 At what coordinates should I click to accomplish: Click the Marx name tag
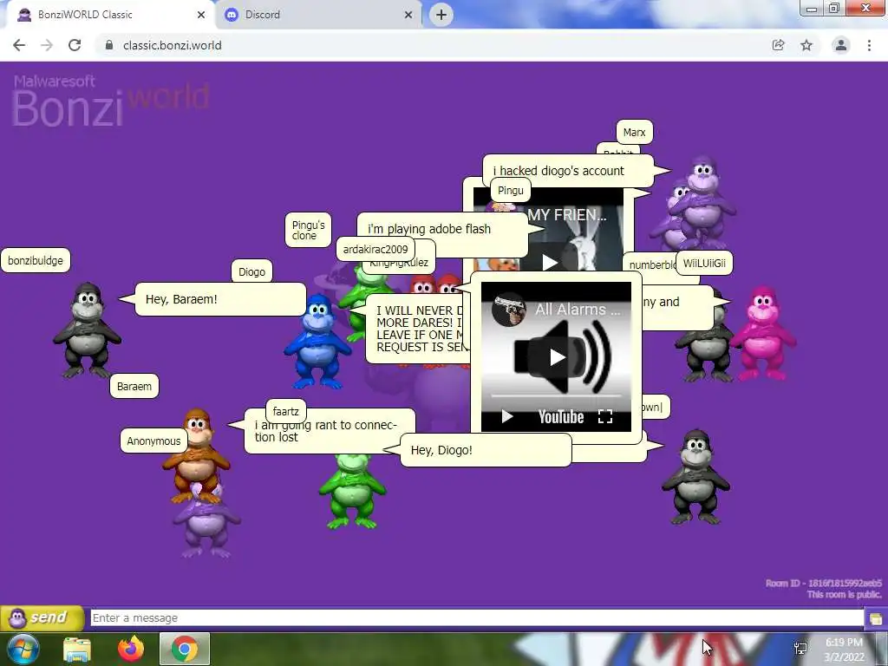pyautogui.click(x=634, y=132)
